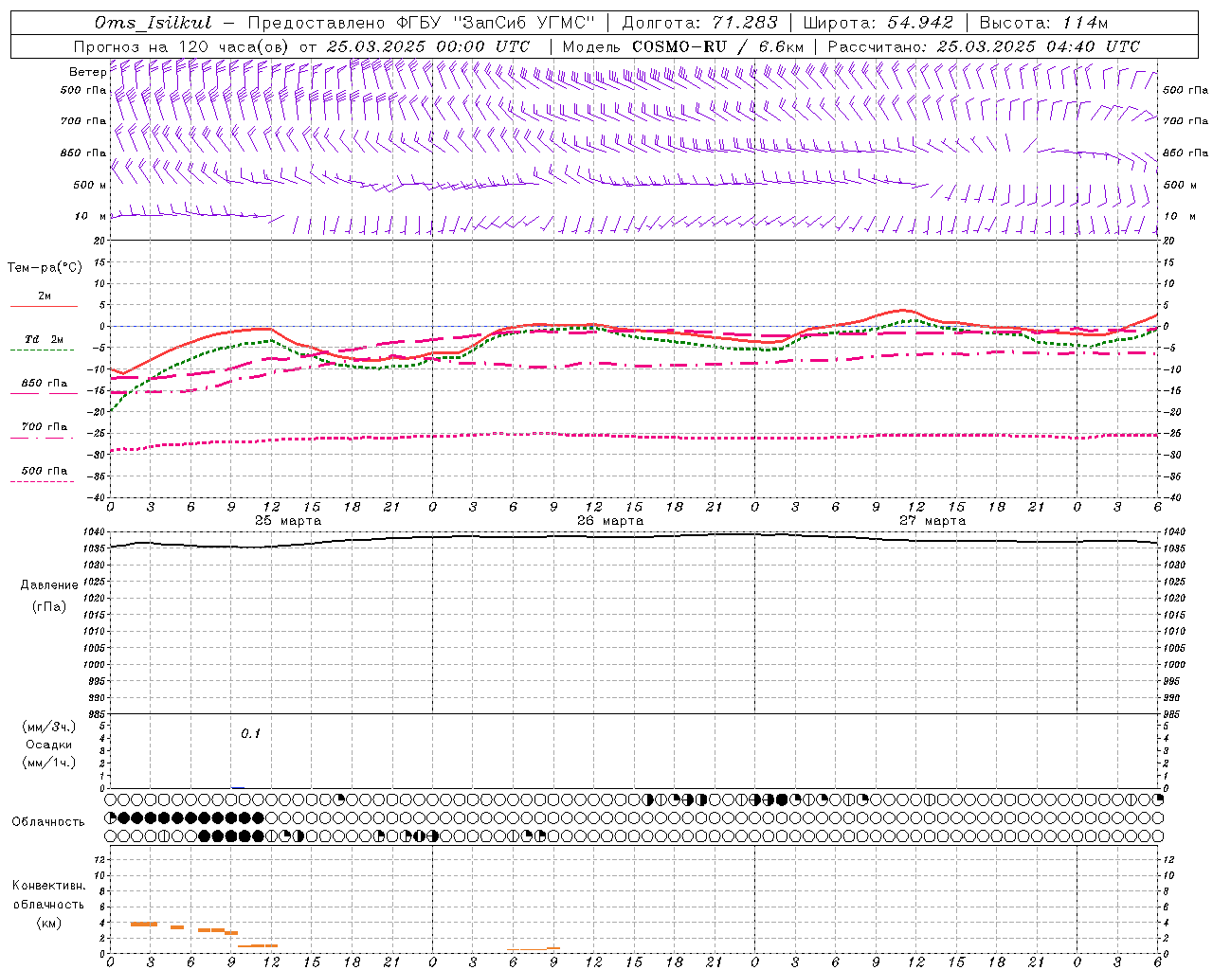The width and height of the screenshot is (1213, 970).
Task: Click the "Осадки" precipitation panel label
Action: (x=49, y=745)
